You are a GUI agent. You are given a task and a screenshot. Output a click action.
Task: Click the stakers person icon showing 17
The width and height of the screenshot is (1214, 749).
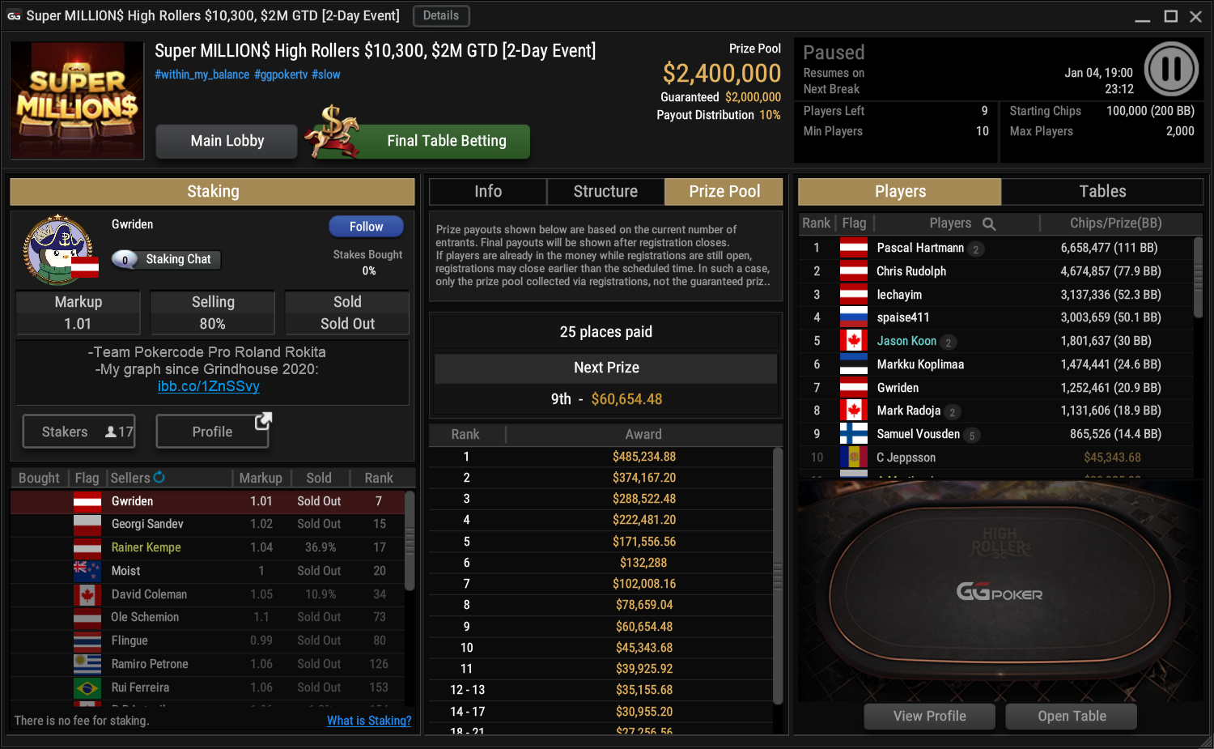(x=111, y=432)
